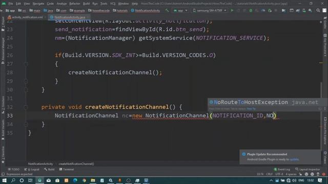Click the toolbar icon right of the Debug bug

[x=257, y=10]
